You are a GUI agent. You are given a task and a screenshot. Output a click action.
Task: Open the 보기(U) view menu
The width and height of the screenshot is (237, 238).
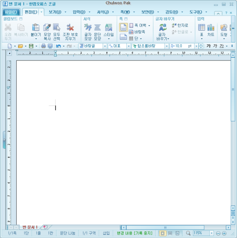[55, 12]
